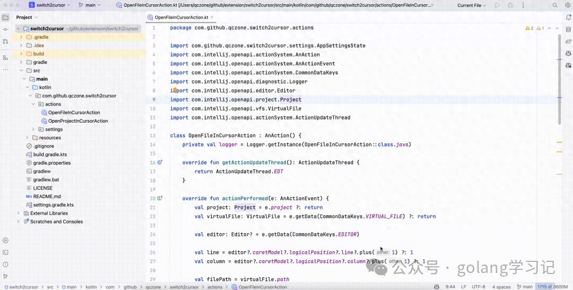Select gradle.properties file

(x=52, y=163)
